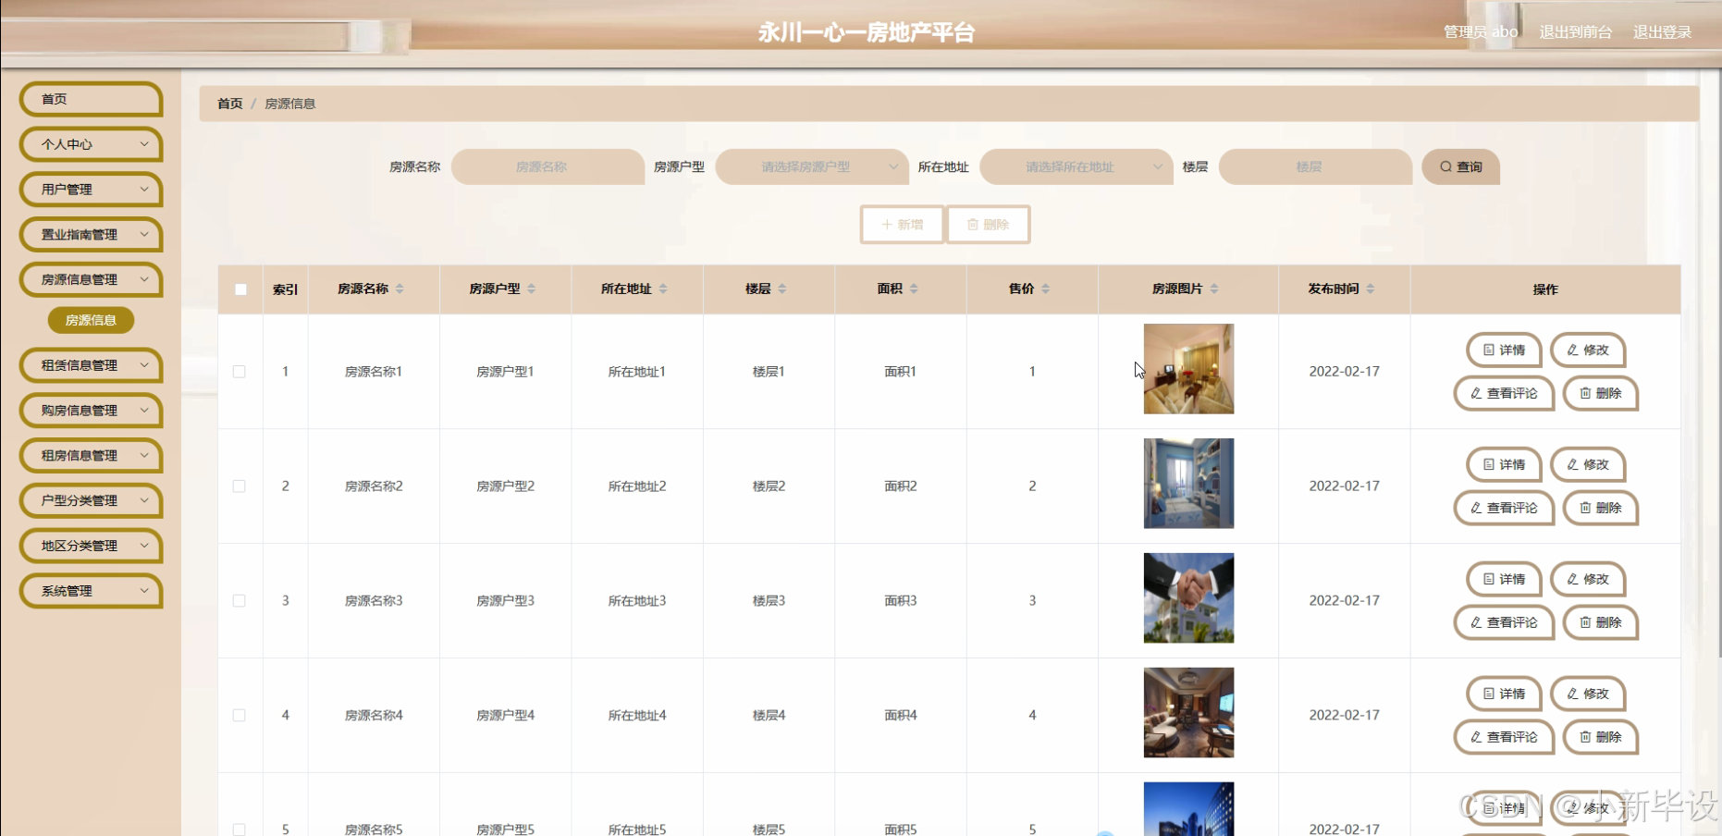
Task: Click the sort arrows beside 发布时间 header
Action: coord(1371,289)
